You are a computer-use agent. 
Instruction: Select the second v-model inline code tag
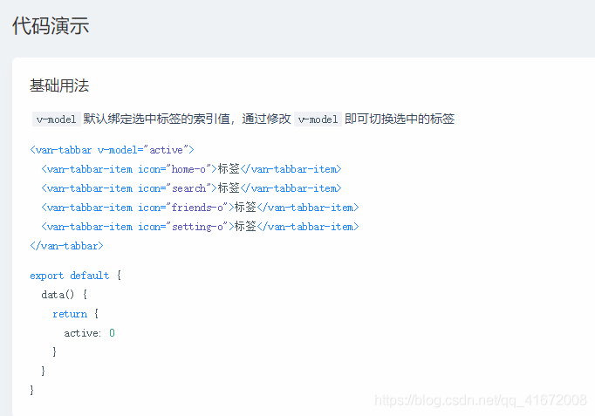pyautogui.click(x=318, y=119)
